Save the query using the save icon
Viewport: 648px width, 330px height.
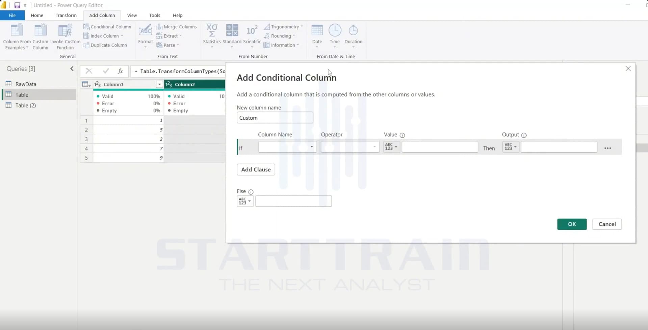click(17, 5)
